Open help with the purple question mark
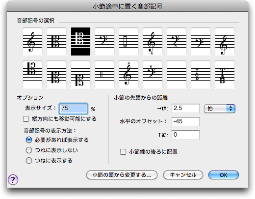The height and width of the screenshot is (199, 255). (13, 179)
